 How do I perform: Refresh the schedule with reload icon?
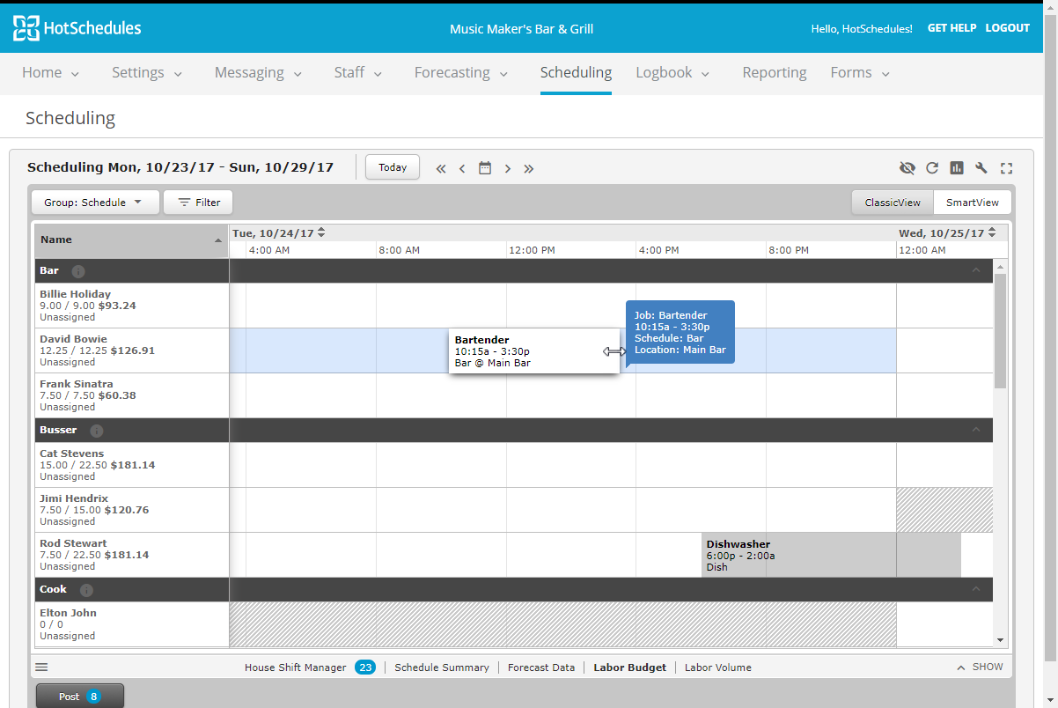coord(932,168)
